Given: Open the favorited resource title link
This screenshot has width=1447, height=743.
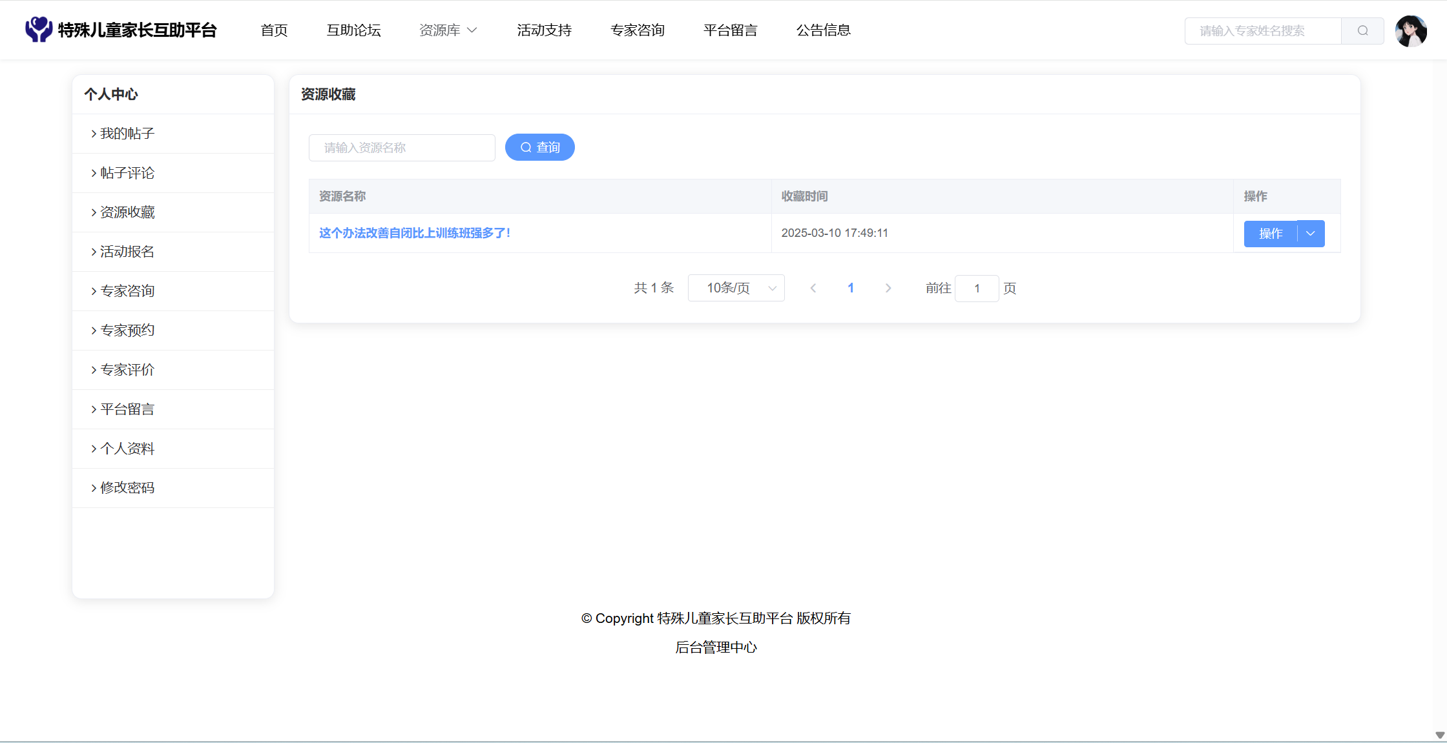Looking at the screenshot, I should tap(414, 233).
